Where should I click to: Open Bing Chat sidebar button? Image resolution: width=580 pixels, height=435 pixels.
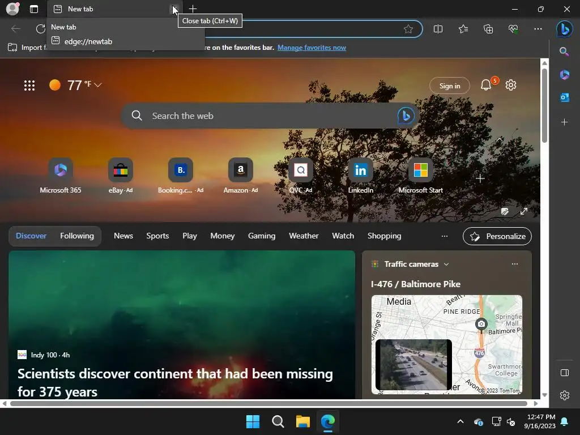565,29
